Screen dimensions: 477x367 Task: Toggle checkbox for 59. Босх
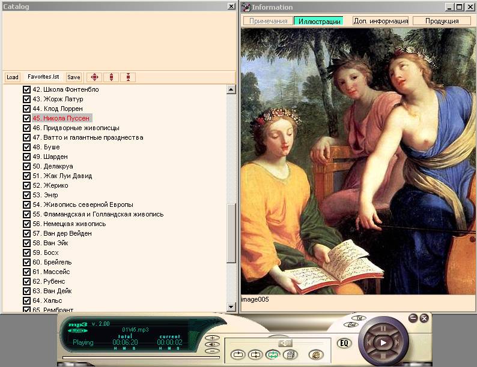pyautogui.click(x=27, y=252)
